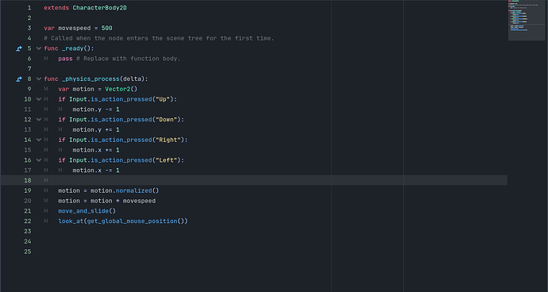Click the override arrow icon beside _ready function
548x292 pixels.
click(x=19, y=48)
